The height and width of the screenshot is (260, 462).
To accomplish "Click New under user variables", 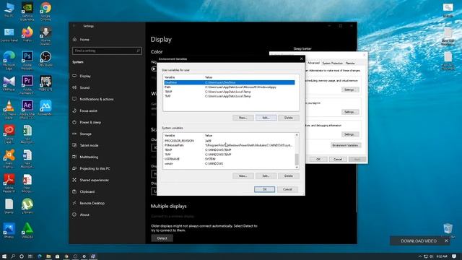I will (x=243, y=118).
